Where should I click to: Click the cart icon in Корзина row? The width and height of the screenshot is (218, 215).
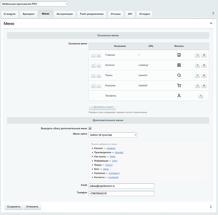point(179,85)
